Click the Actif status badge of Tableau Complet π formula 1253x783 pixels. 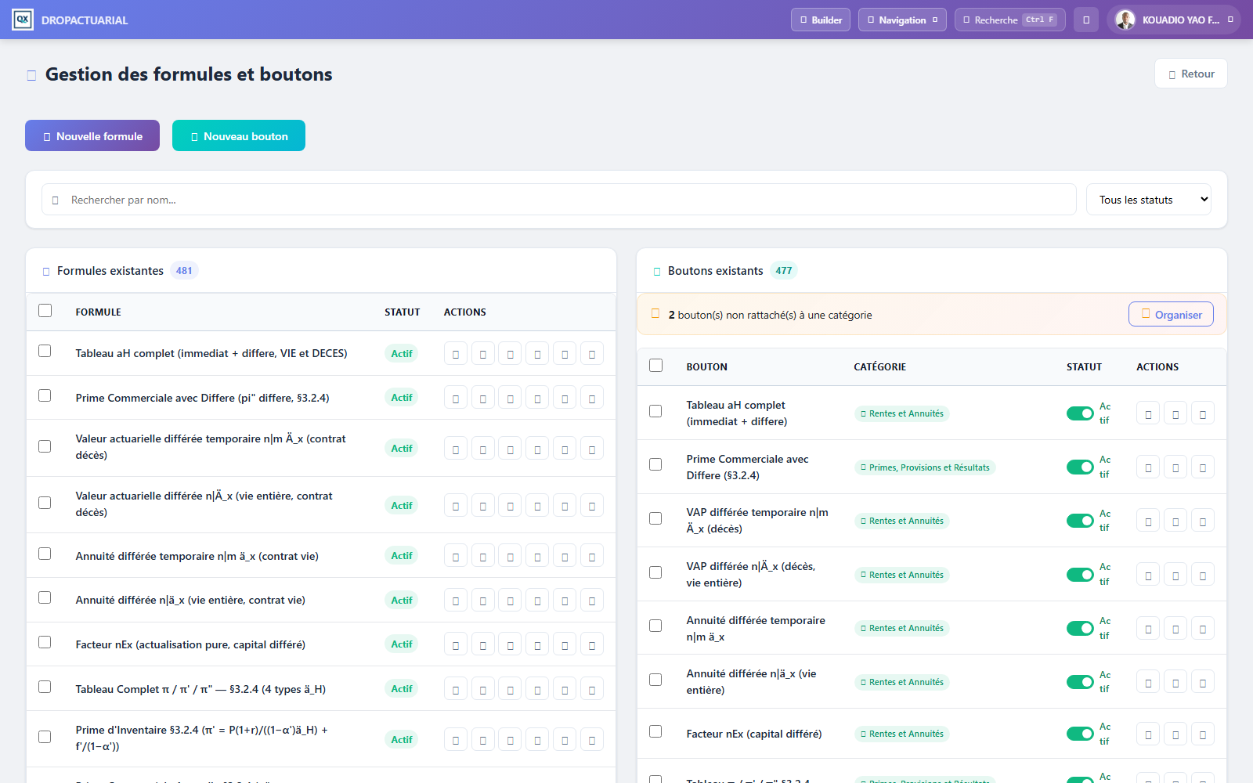402,689
